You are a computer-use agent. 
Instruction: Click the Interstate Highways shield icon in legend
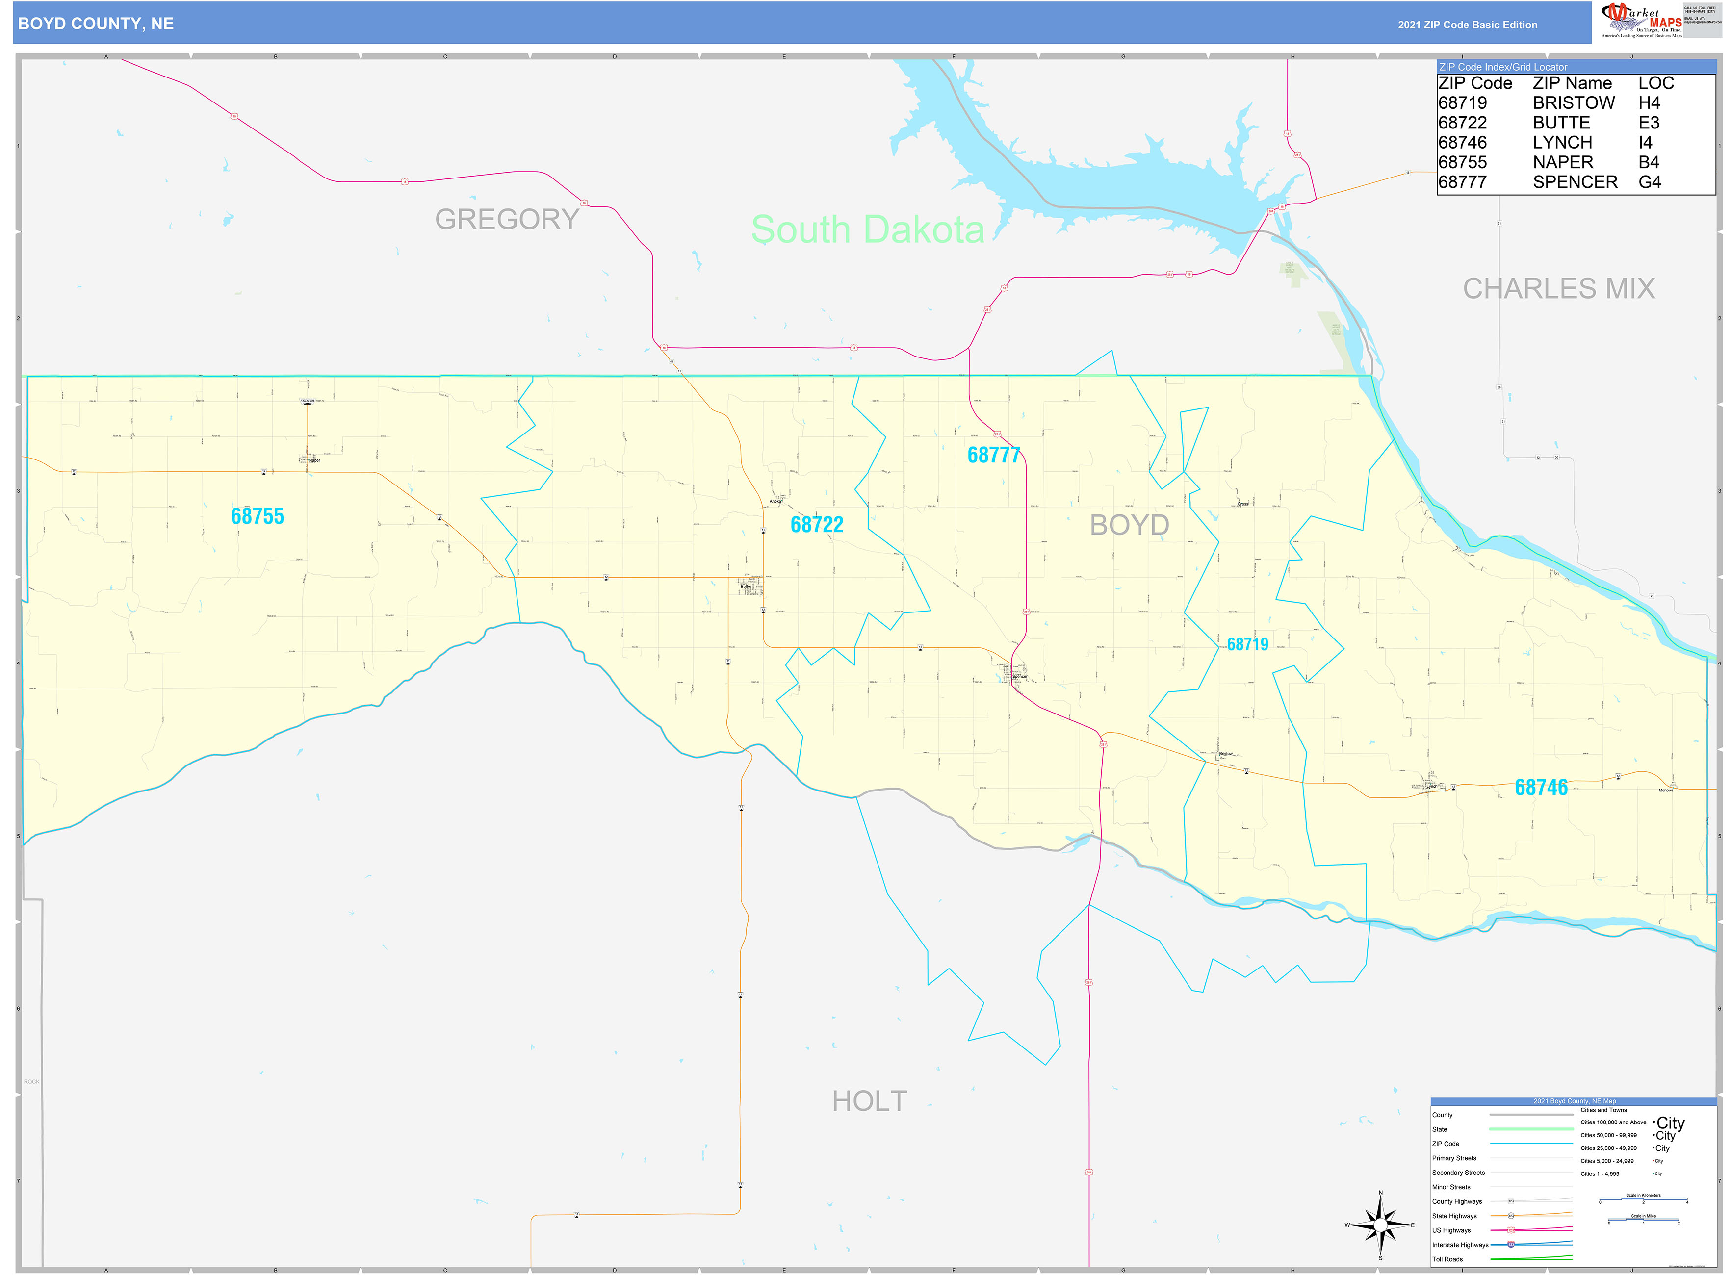1511,1244
